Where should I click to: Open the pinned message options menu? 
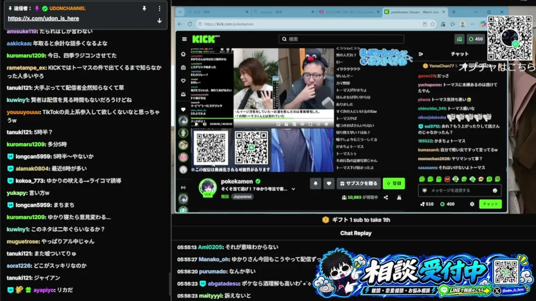click(x=159, y=8)
